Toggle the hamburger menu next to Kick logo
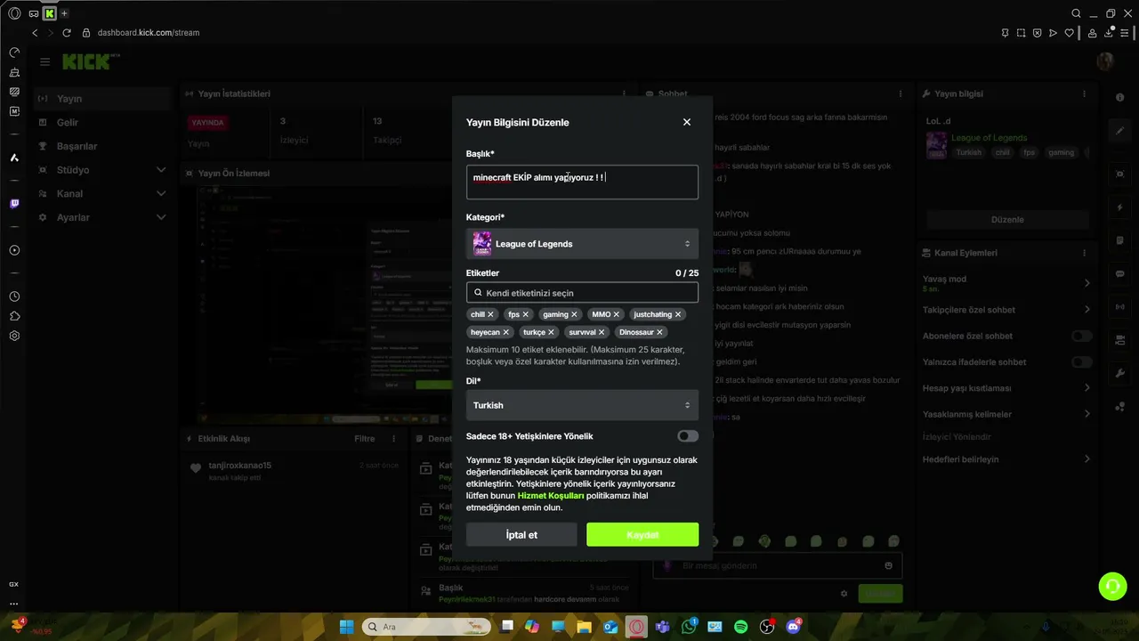The width and height of the screenshot is (1139, 641). [x=44, y=61]
